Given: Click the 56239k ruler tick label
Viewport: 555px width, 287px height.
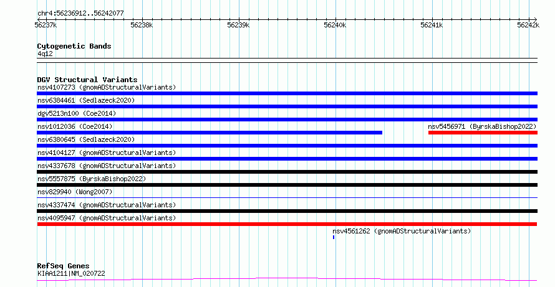Looking at the screenshot, I should pyautogui.click(x=238, y=25).
